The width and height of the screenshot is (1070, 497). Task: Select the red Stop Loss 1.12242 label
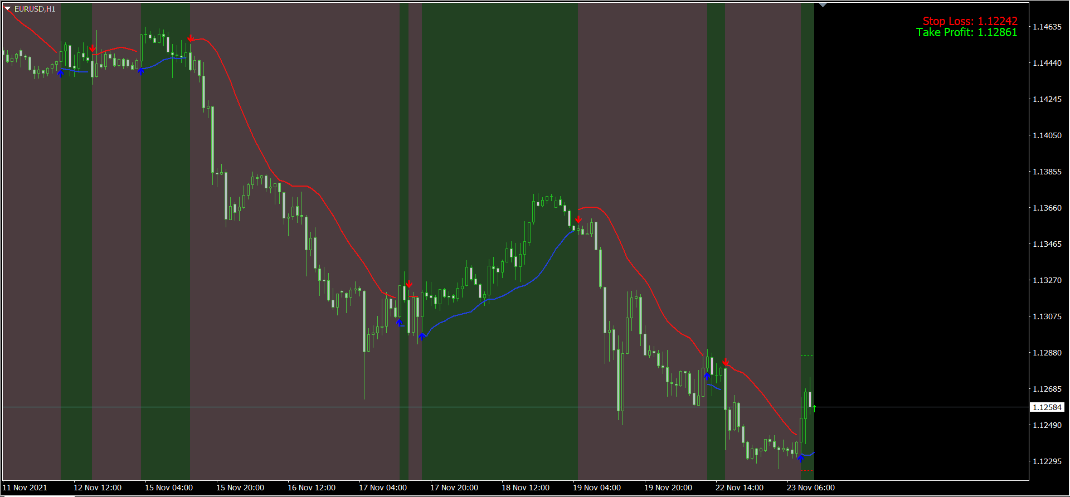970,21
